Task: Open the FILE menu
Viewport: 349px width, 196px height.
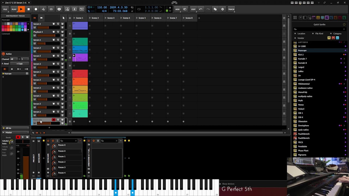Action: (5, 9)
